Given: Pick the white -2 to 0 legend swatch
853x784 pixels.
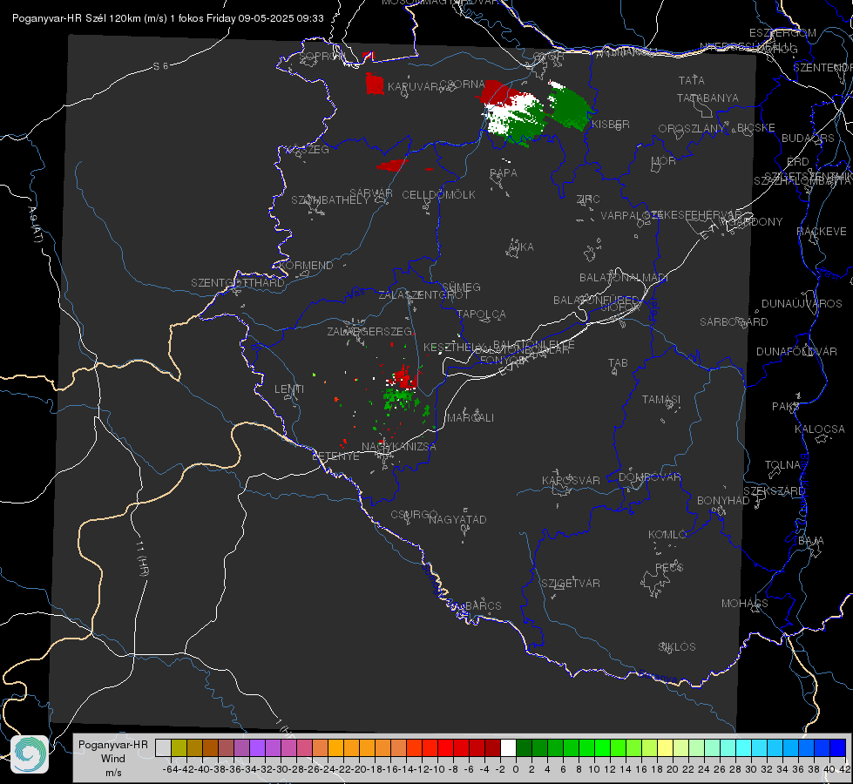Looking at the screenshot, I should pyautogui.click(x=508, y=747).
